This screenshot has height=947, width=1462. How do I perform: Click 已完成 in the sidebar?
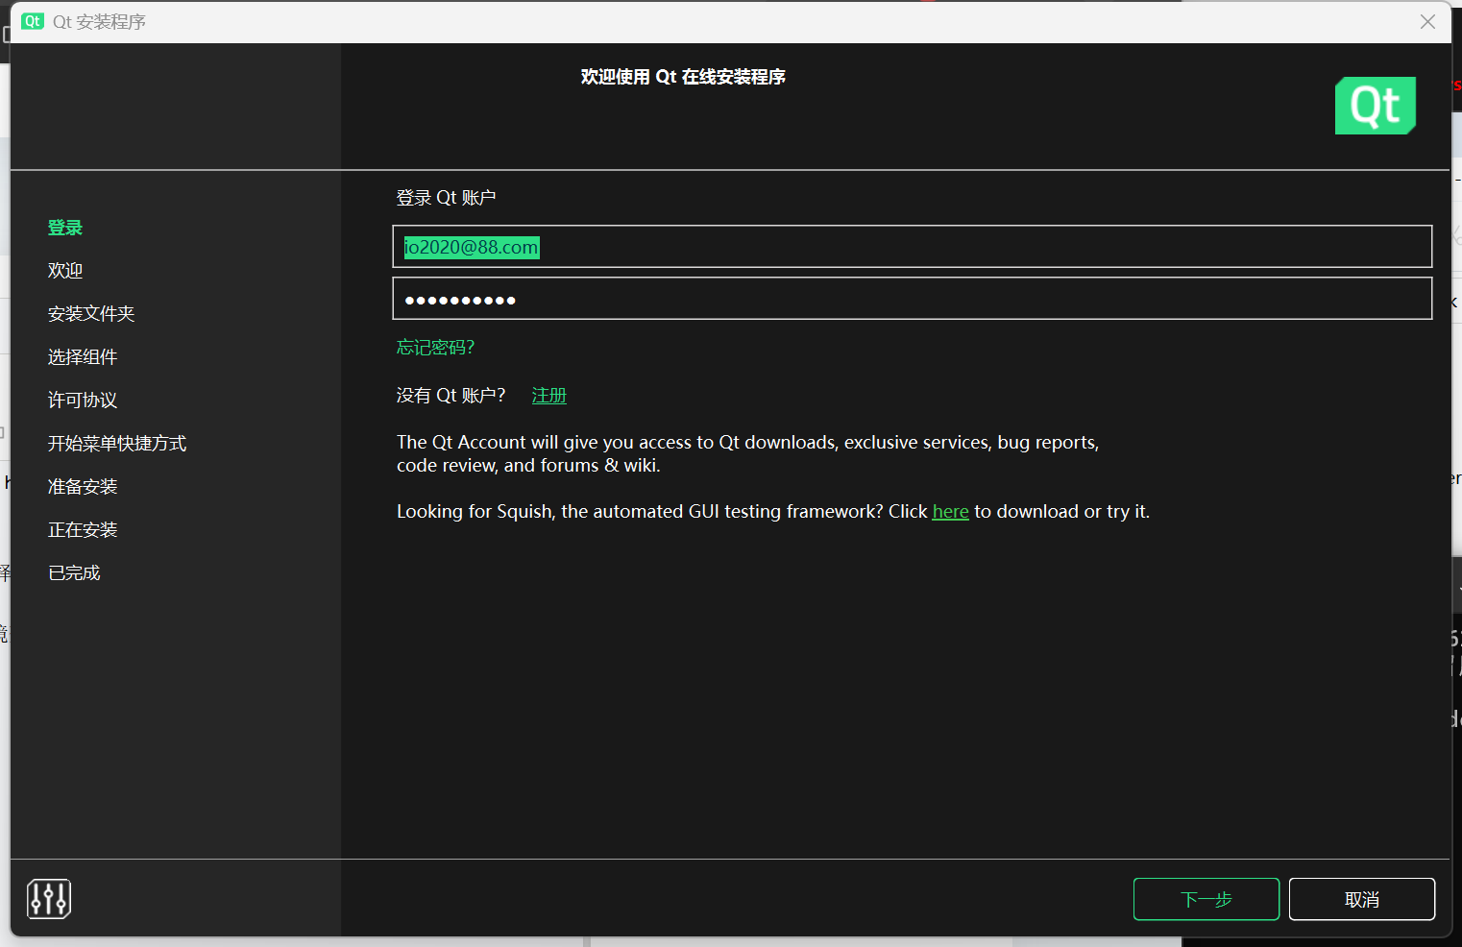(x=74, y=573)
